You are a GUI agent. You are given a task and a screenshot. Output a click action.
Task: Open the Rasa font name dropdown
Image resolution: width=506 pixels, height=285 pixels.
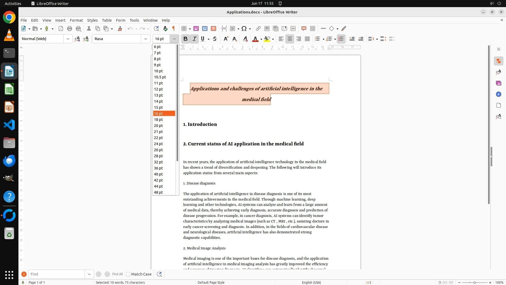[145, 39]
